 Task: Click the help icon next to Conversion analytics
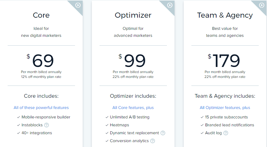click(x=152, y=141)
